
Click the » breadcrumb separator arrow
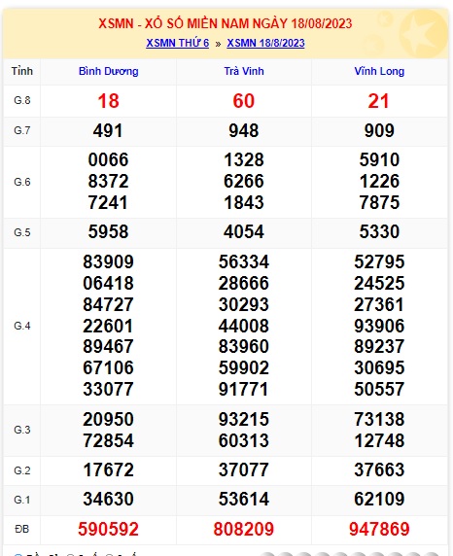218,44
